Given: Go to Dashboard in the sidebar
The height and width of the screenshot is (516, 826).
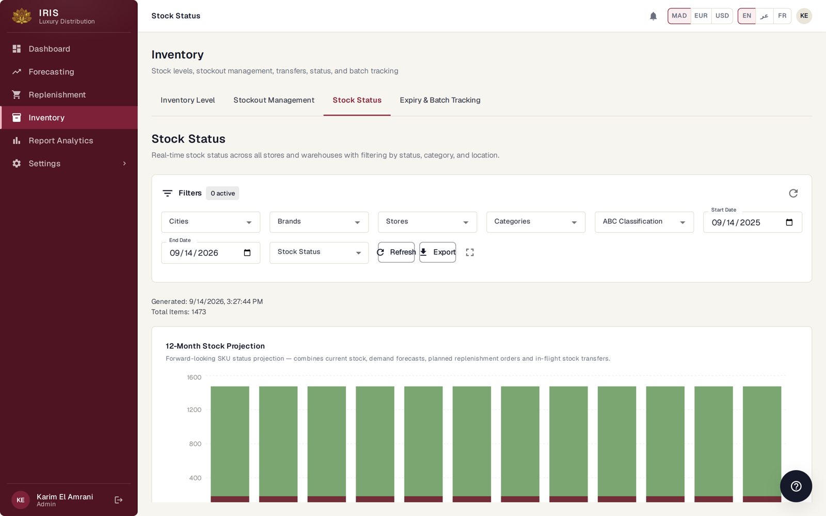Looking at the screenshot, I should (69, 49).
